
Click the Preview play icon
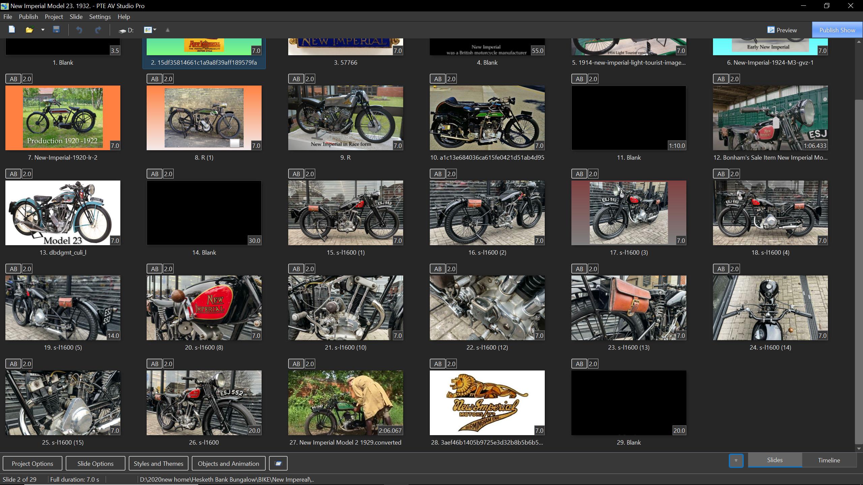pos(771,30)
